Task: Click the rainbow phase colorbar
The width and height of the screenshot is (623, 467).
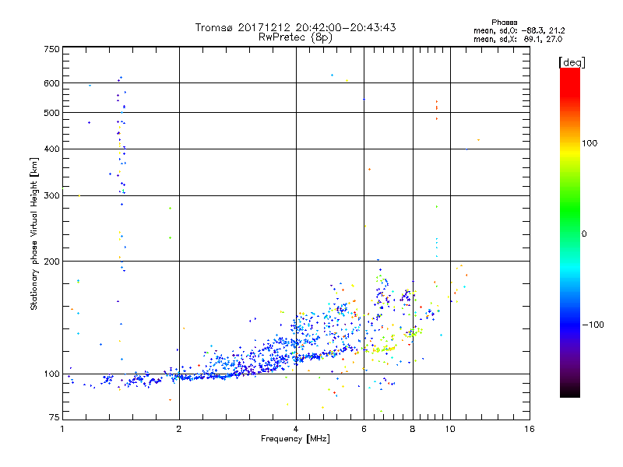Action: 570,233
